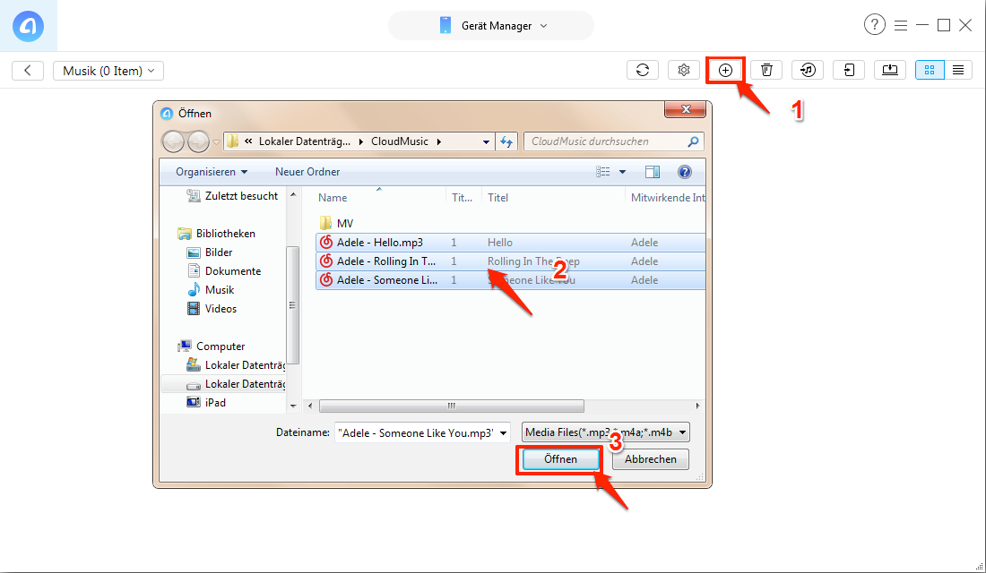Switch to list view

[958, 70]
